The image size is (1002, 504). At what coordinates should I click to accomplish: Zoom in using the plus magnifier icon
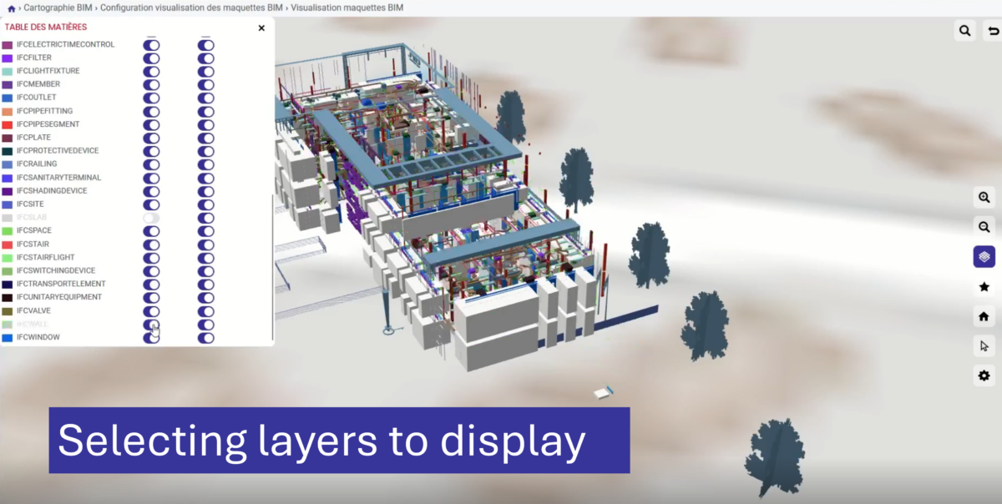(x=984, y=198)
